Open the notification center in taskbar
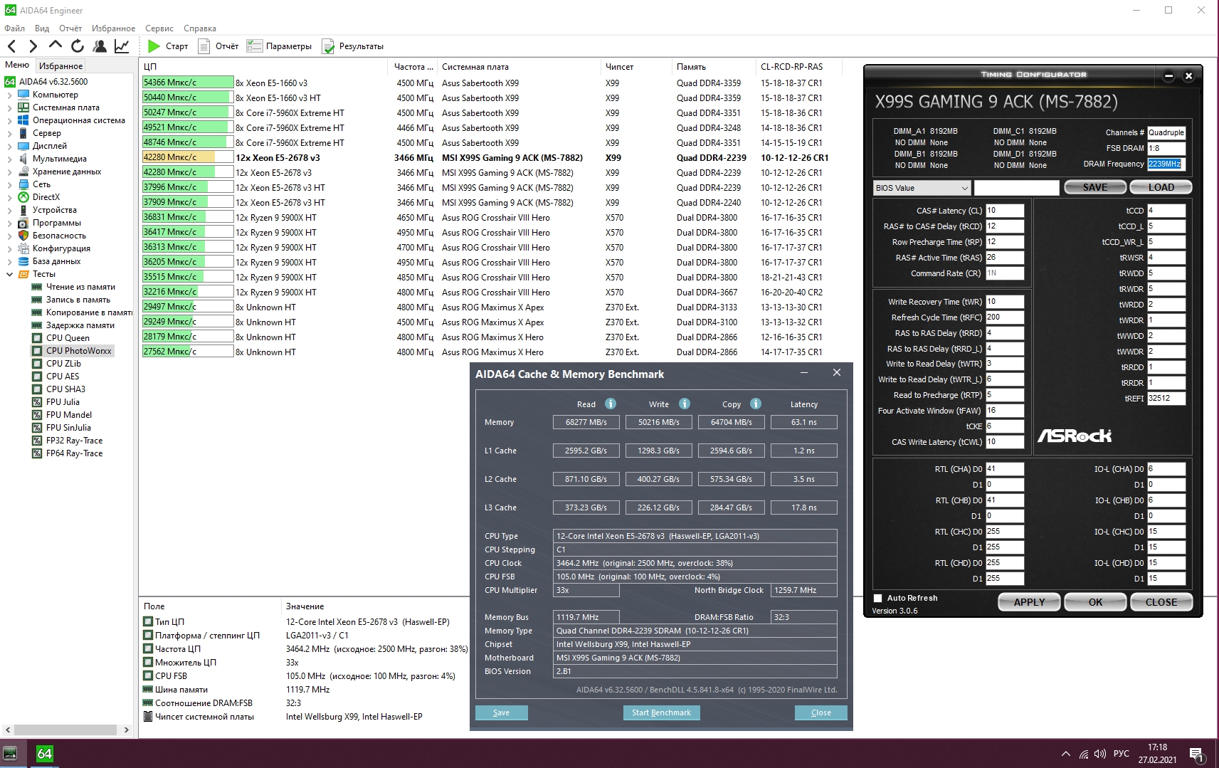1219x768 pixels. 1196,754
